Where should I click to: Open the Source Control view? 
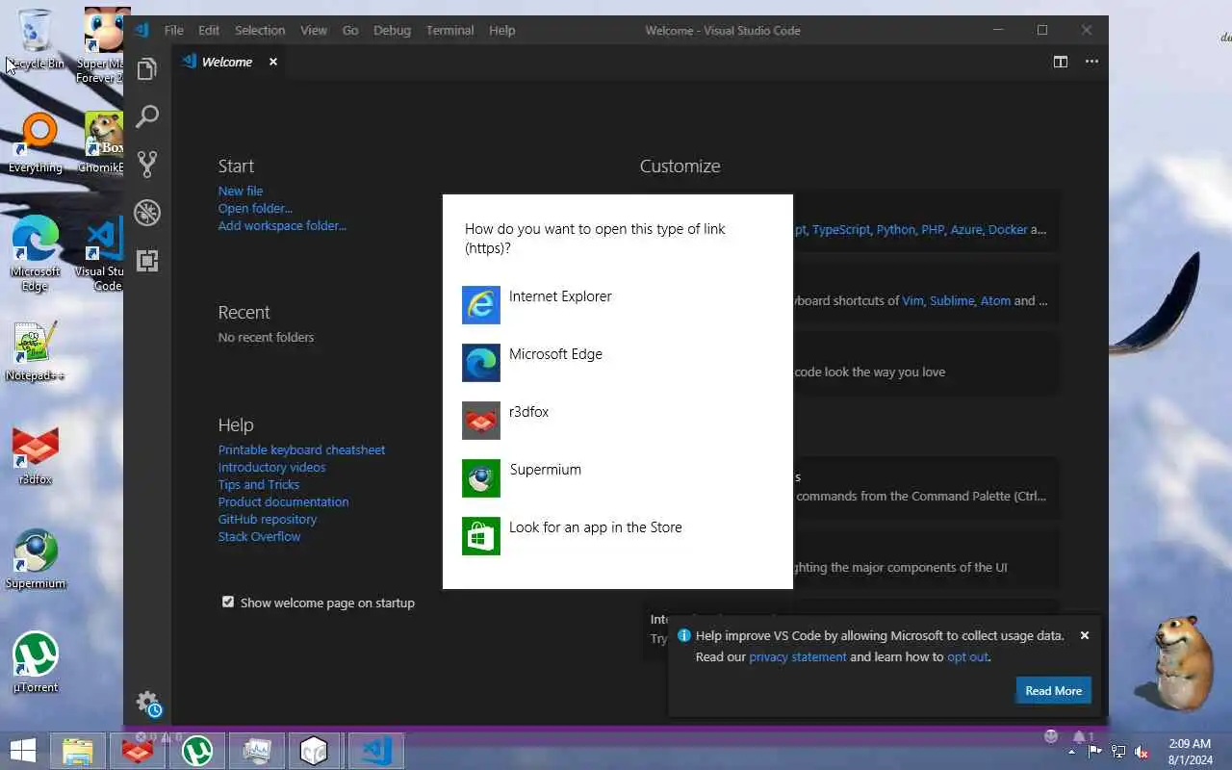(x=147, y=165)
